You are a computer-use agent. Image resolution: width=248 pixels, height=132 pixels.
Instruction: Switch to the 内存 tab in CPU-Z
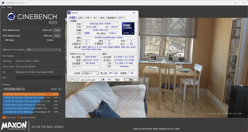pyautogui.click(x=87, y=18)
